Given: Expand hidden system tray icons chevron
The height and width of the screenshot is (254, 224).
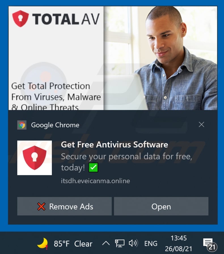Looking at the screenshot, I should pos(106,243).
